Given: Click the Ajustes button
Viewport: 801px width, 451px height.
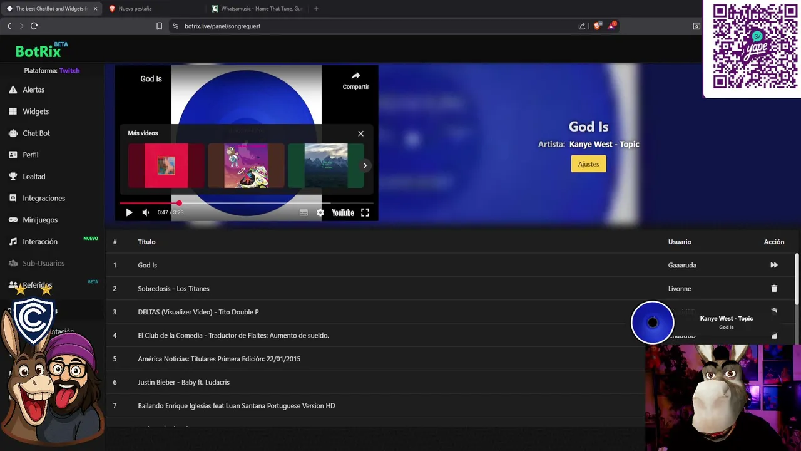Looking at the screenshot, I should (588, 164).
